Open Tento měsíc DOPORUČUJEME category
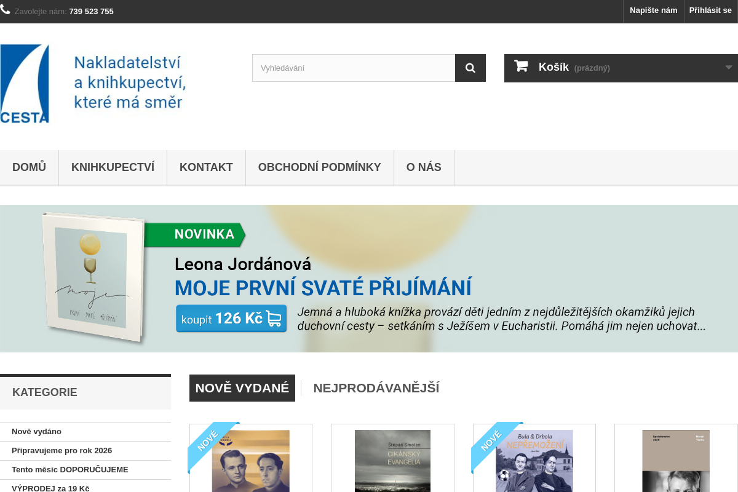This screenshot has width=738, height=492. pyautogui.click(x=69, y=470)
